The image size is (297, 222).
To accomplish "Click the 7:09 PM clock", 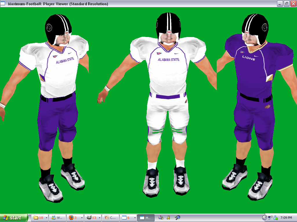I will point(286,218).
